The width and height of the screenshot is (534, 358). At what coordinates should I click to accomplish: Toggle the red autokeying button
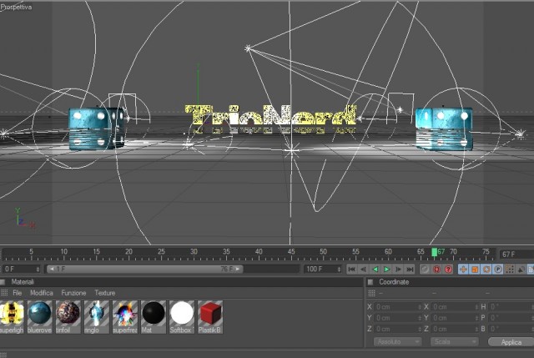(x=436, y=270)
